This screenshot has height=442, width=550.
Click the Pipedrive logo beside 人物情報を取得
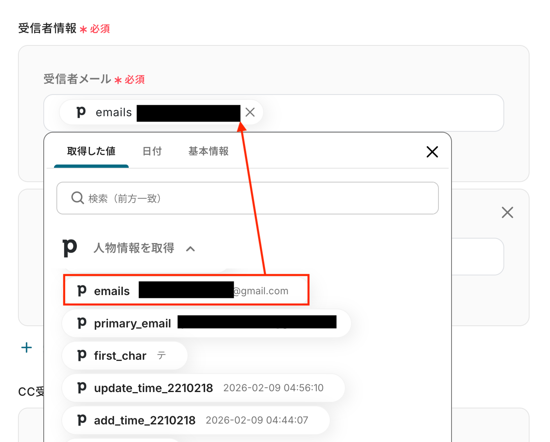(70, 248)
